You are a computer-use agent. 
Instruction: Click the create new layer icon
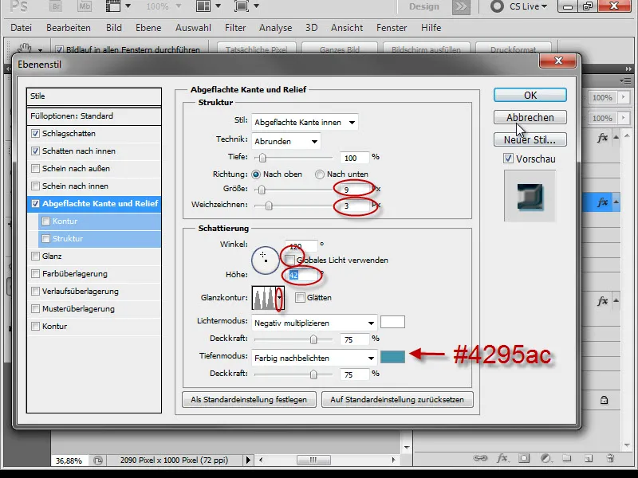(589, 458)
